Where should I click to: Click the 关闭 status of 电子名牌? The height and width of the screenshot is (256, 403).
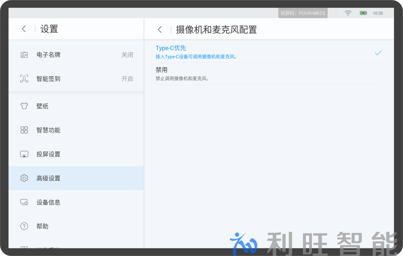pos(127,55)
